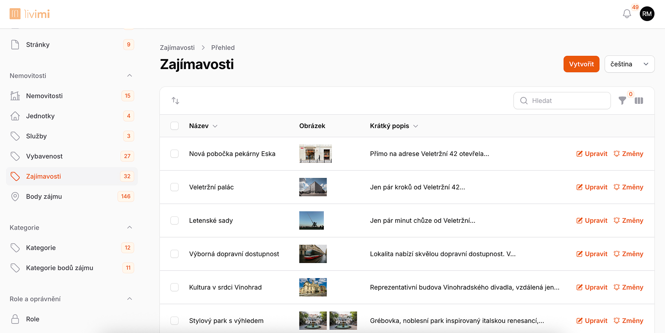The height and width of the screenshot is (333, 665).
Task: Open the Jednotky menu item
Action: [x=72, y=116]
